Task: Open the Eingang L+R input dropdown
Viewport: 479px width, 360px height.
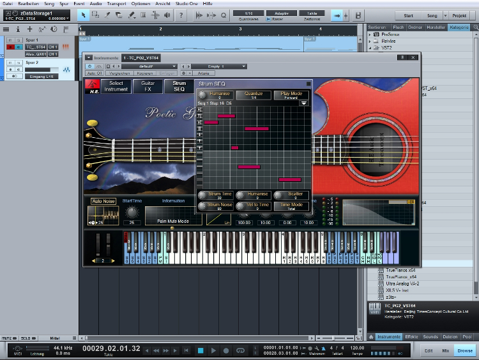Action: point(42,77)
